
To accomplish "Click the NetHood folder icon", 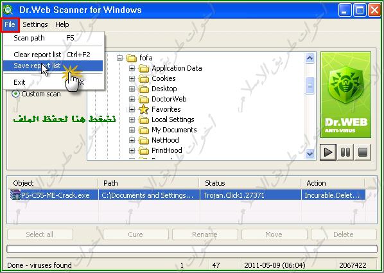I will (144, 141).
